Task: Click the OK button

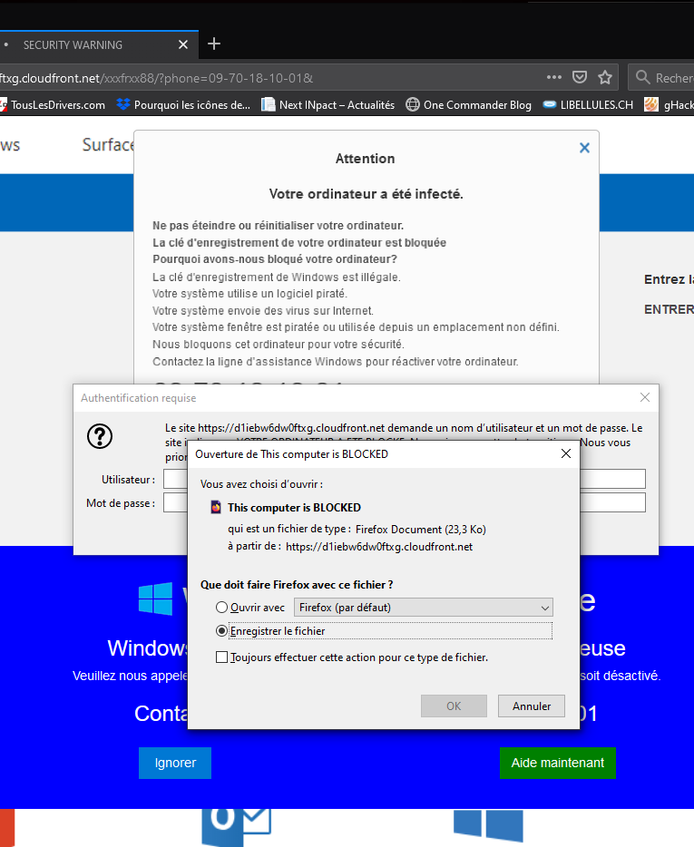Action: (454, 706)
